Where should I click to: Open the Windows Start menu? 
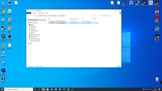pos(2,89)
